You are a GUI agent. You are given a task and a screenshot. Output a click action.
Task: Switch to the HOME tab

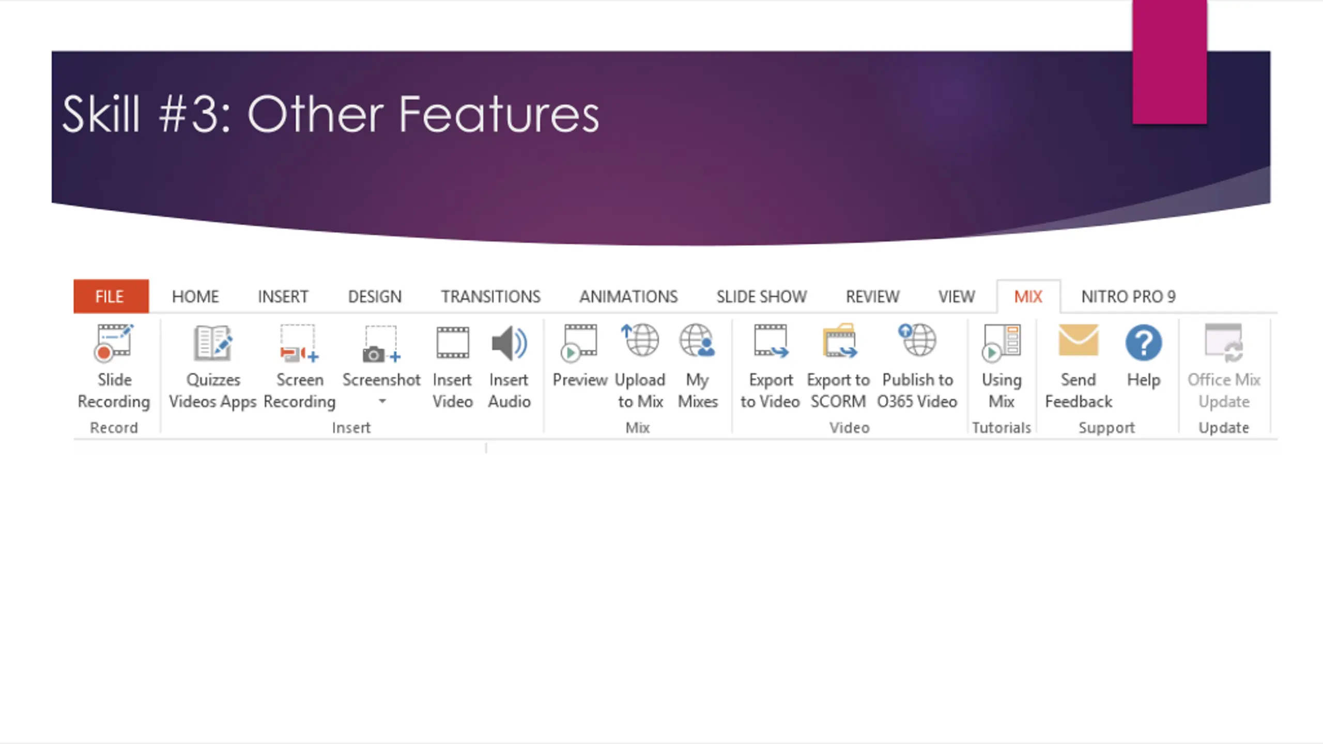[195, 297]
